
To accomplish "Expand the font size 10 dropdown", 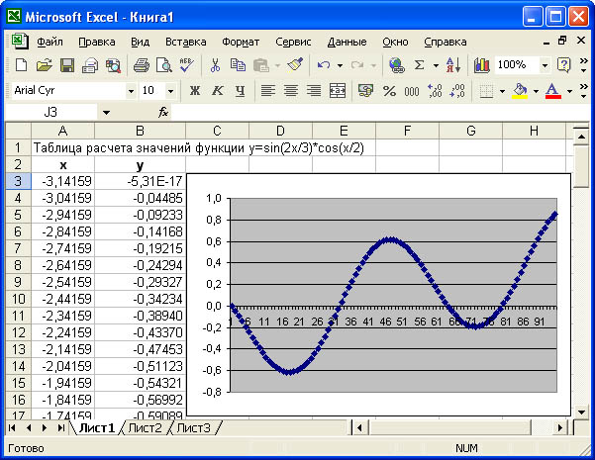I will coord(170,91).
